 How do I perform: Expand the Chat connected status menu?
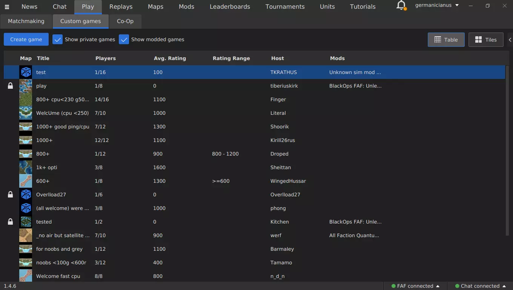[x=480, y=286]
